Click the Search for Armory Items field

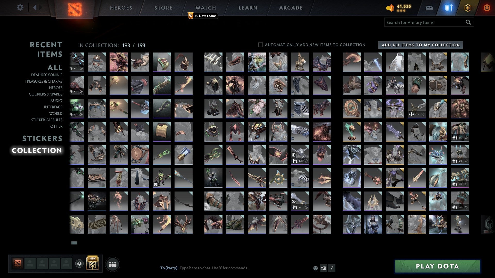click(x=423, y=22)
